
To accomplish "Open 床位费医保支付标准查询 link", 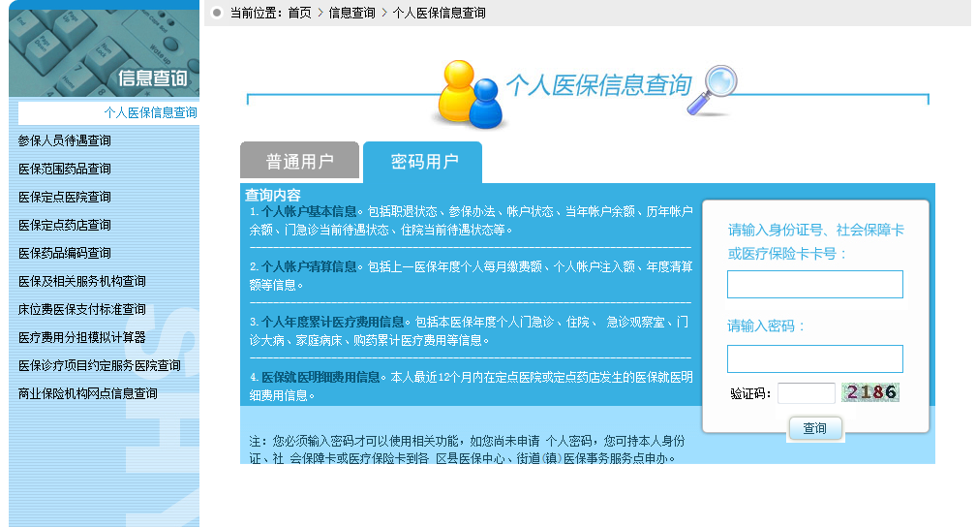I will [82, 309].
